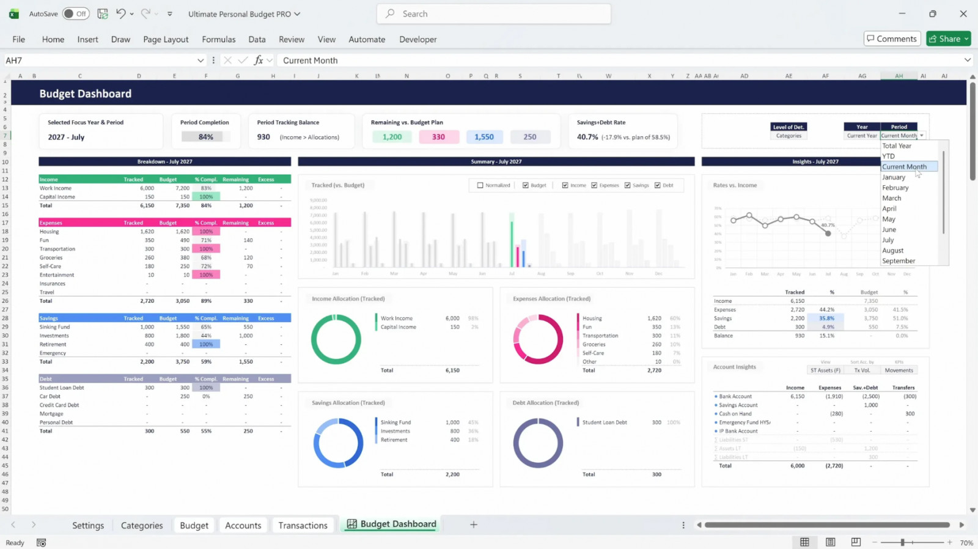
Task: Uncheck the Debt chart checkbox
Action: tap(658, 185)
